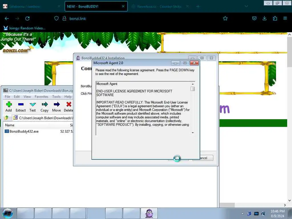Open the browser hamburger menu

point(285,19)
